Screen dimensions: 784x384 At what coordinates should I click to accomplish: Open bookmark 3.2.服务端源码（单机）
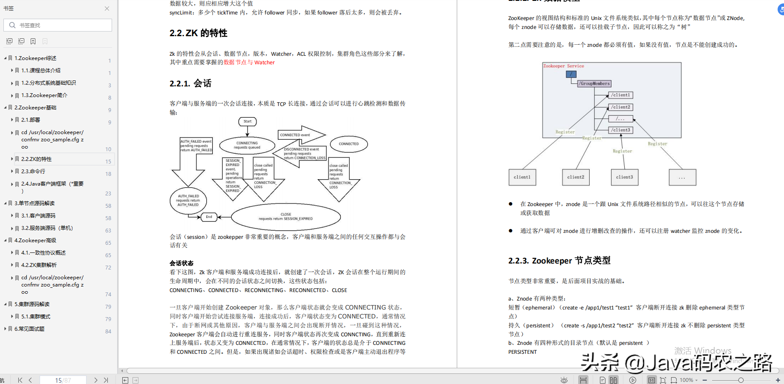[x=47, y=228]
